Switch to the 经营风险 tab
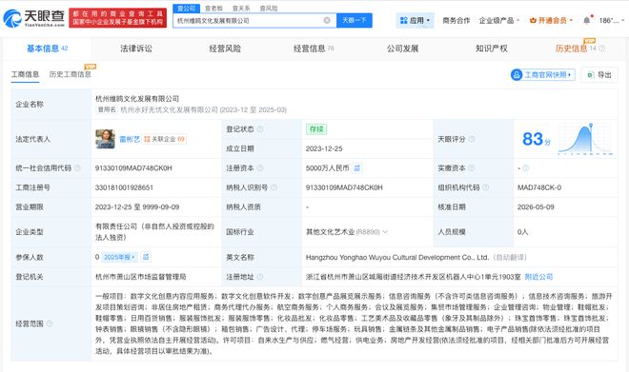The height and width of the screenshot is (372, 629). pyautogui.click(x=225, y=49)
